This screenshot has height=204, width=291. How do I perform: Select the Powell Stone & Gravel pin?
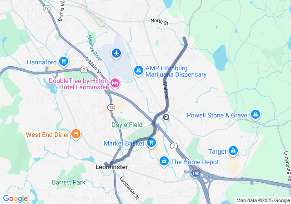click(256, 115)
